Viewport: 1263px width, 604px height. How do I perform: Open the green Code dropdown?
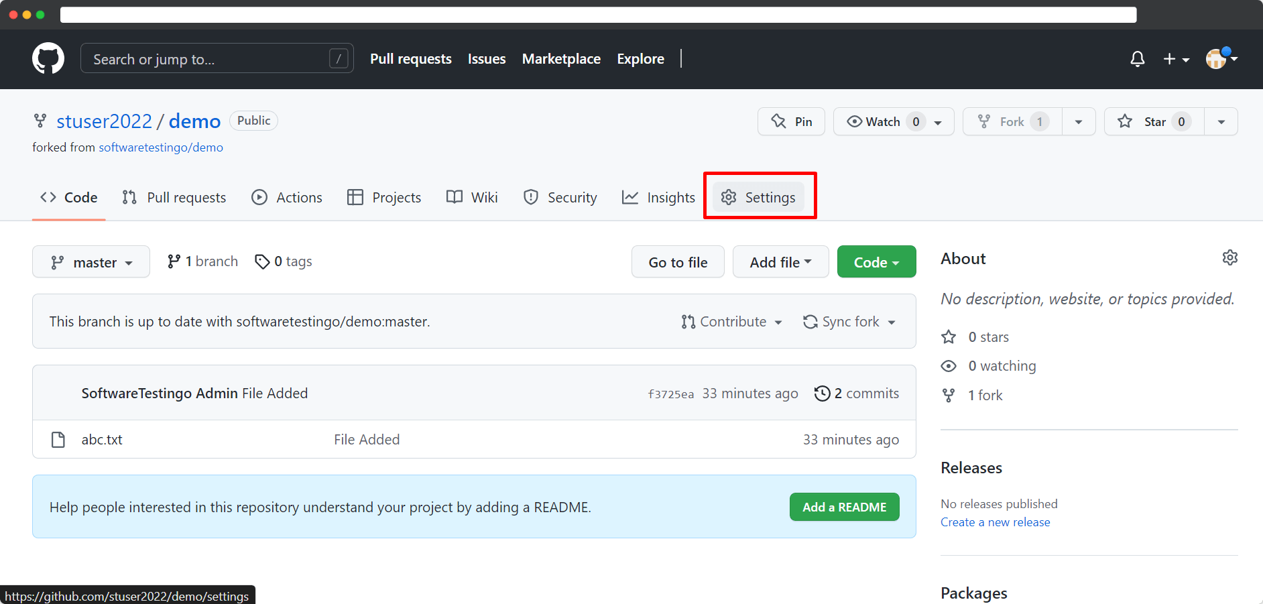[x=876, y=262]
